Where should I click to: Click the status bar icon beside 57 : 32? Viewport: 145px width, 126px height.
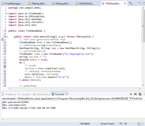(139, 124)
